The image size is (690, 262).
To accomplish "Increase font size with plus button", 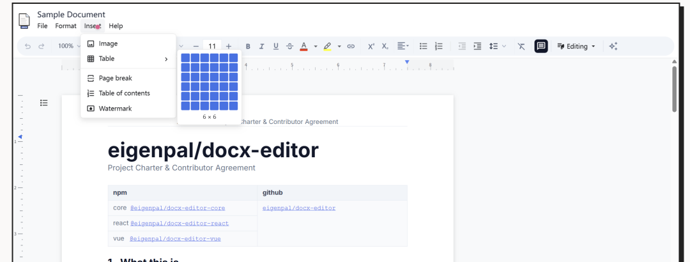I will pos(228,46).
